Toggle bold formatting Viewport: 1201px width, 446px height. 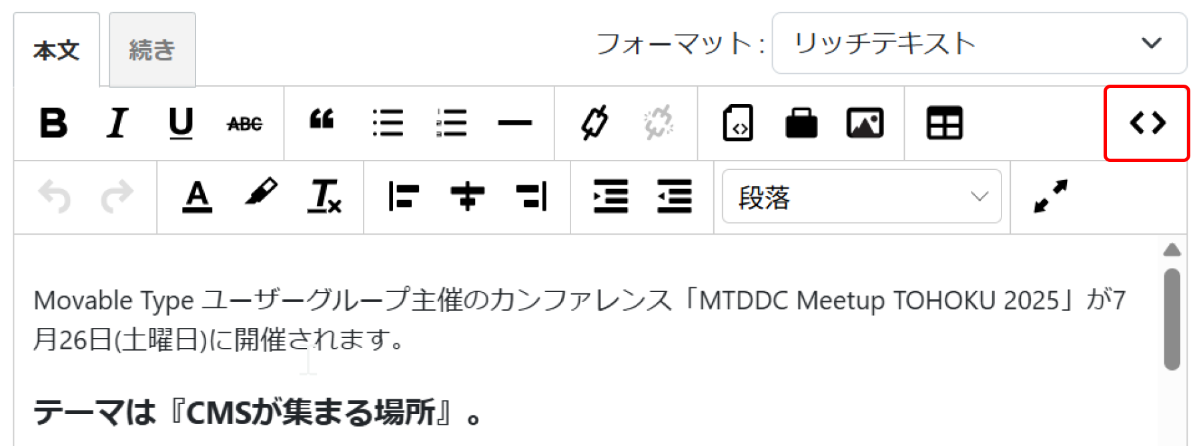click(x=53, y=123)
